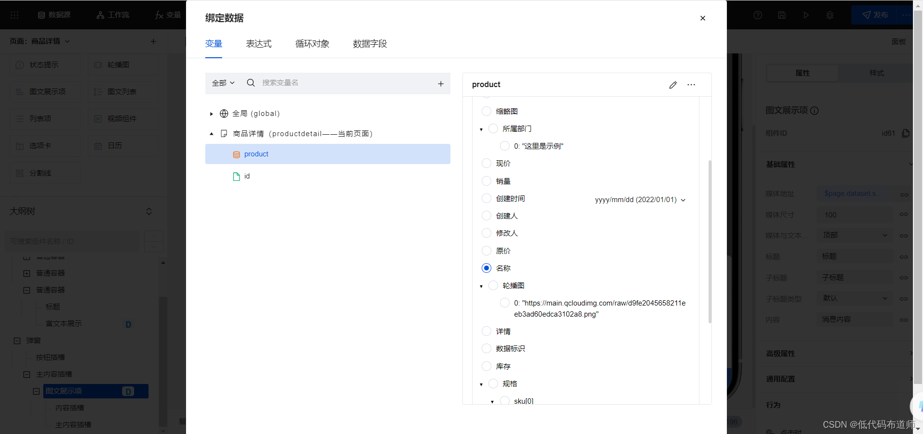This screenshot has height=434, width=923.
Task: Select the 名称 radio button
Action: point(486,268)
